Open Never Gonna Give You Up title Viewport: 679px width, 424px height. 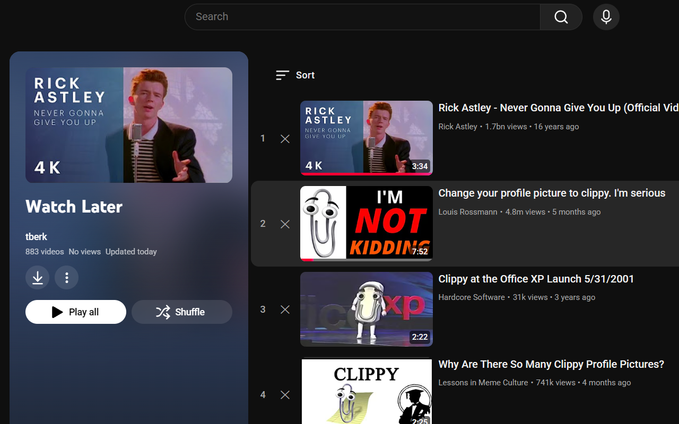559,108
